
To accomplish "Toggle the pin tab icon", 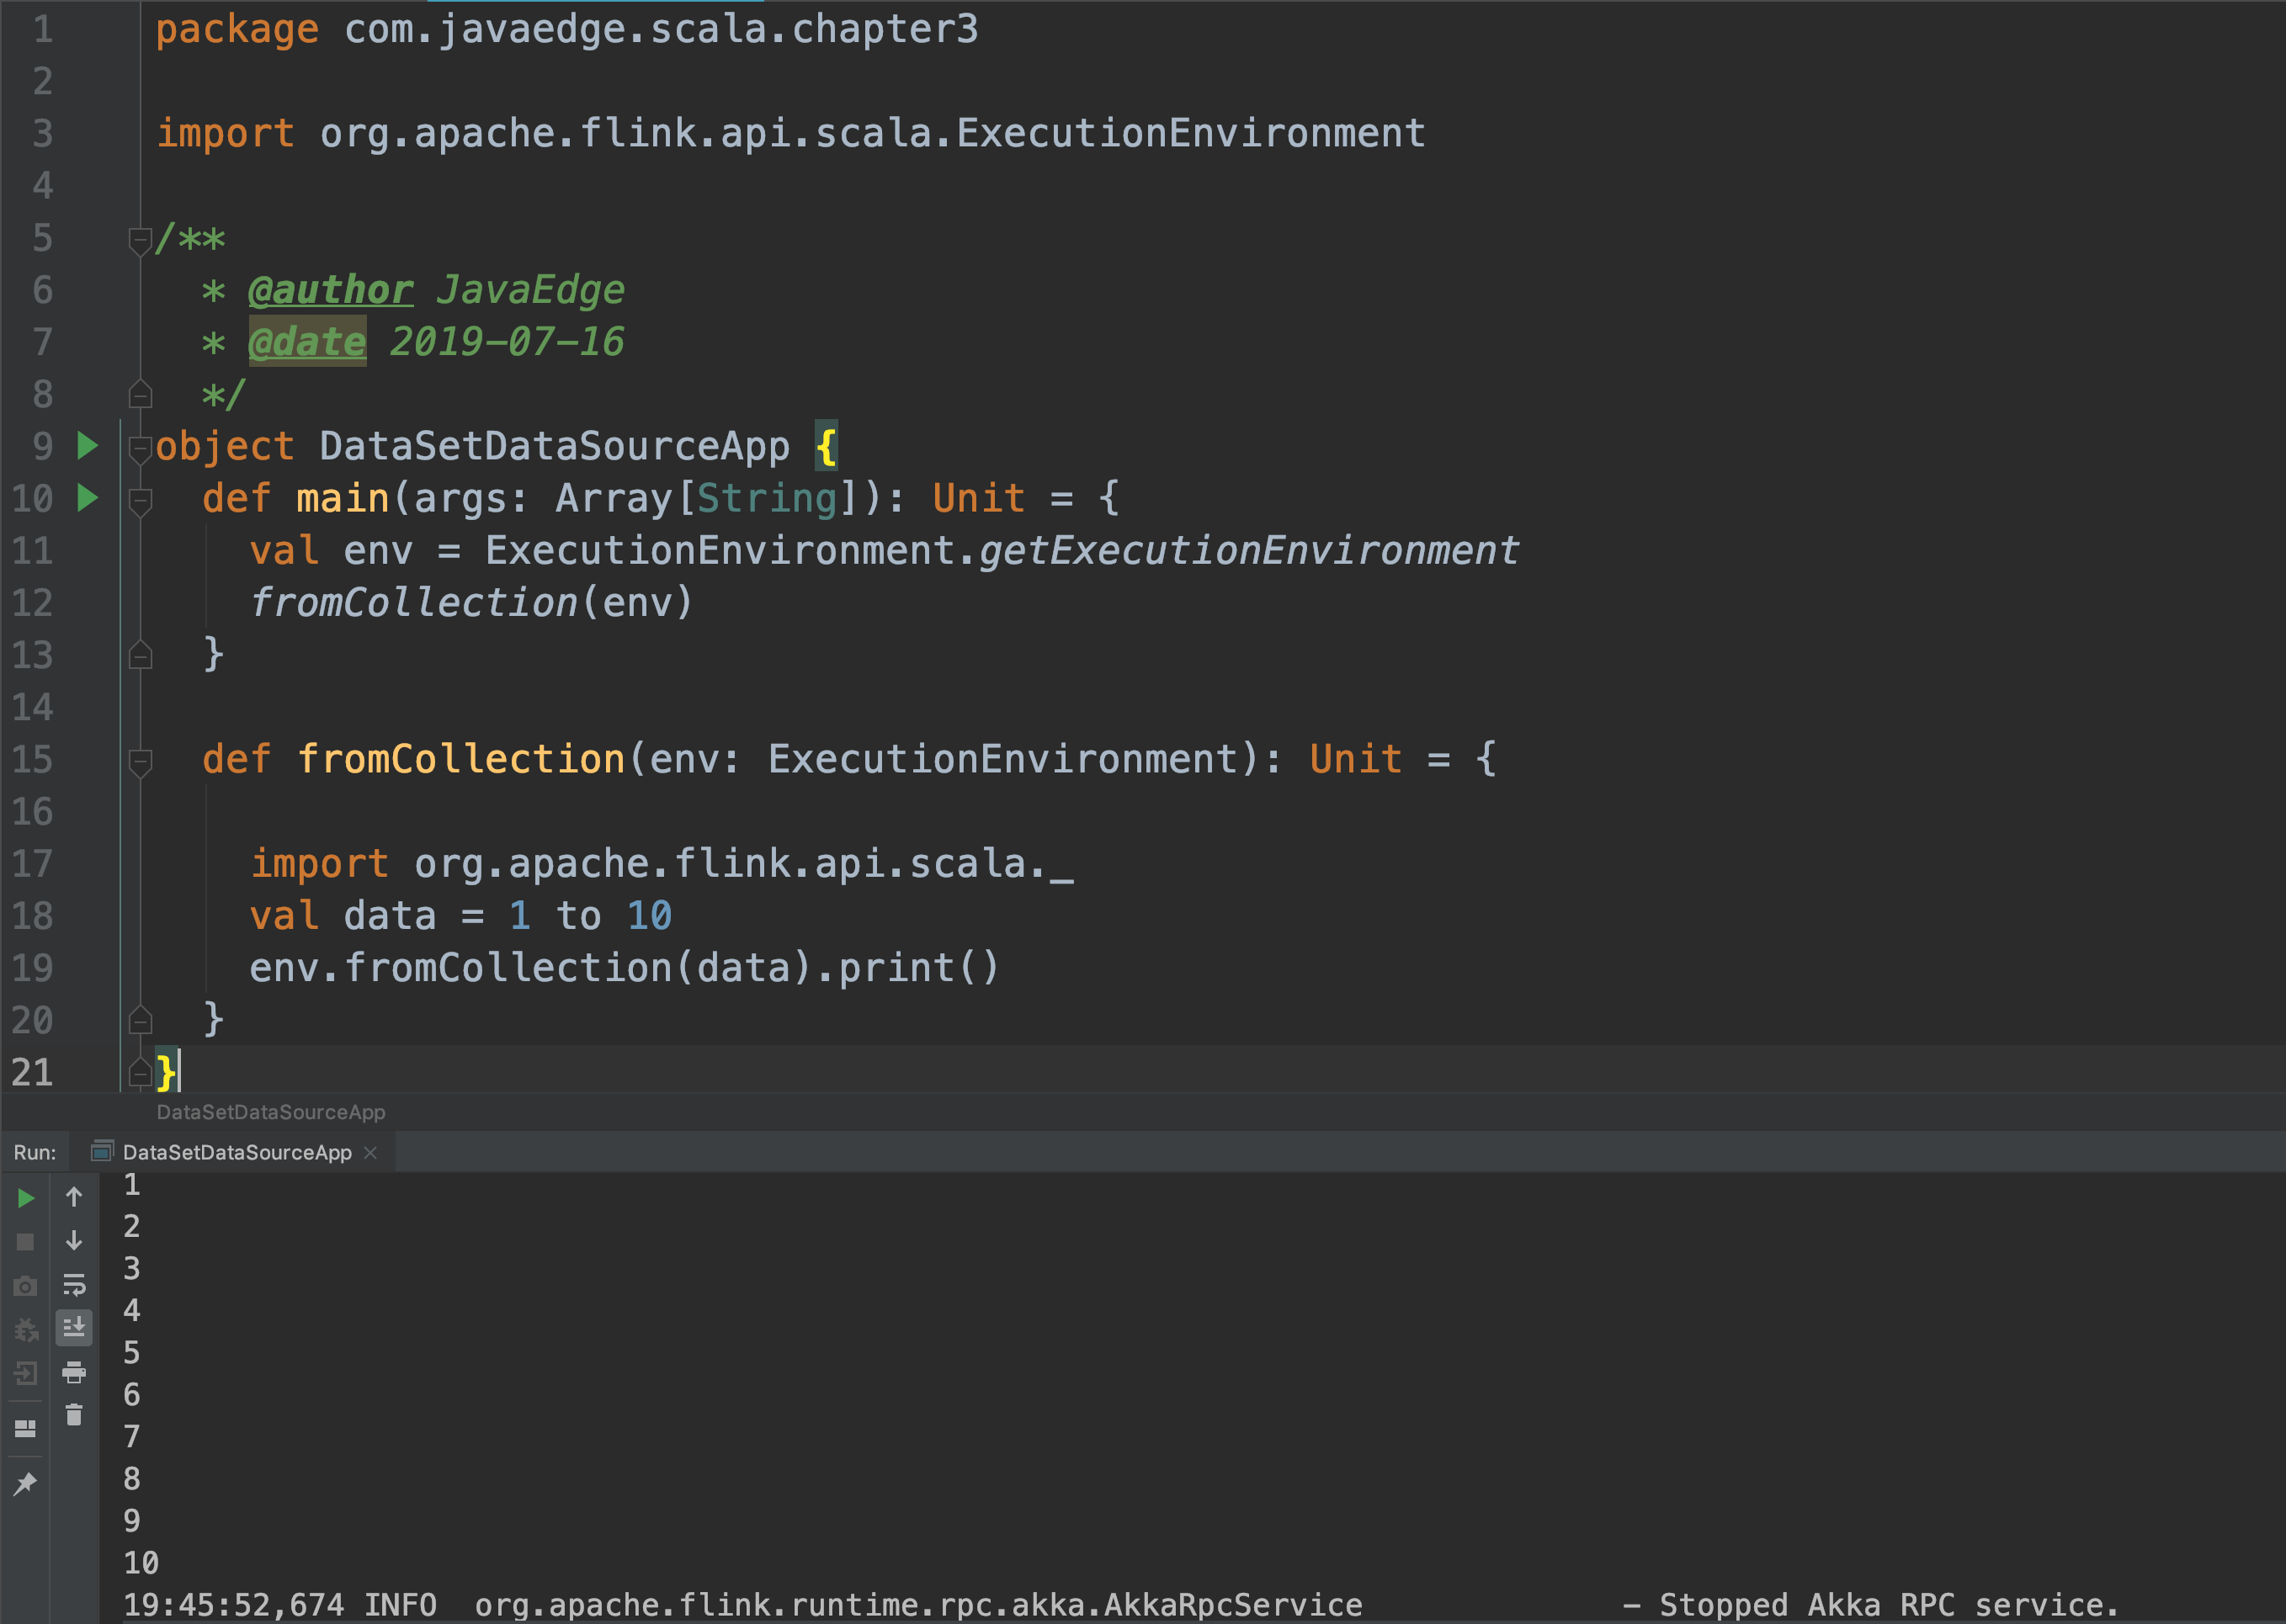I will click(x=26, y=1484).
